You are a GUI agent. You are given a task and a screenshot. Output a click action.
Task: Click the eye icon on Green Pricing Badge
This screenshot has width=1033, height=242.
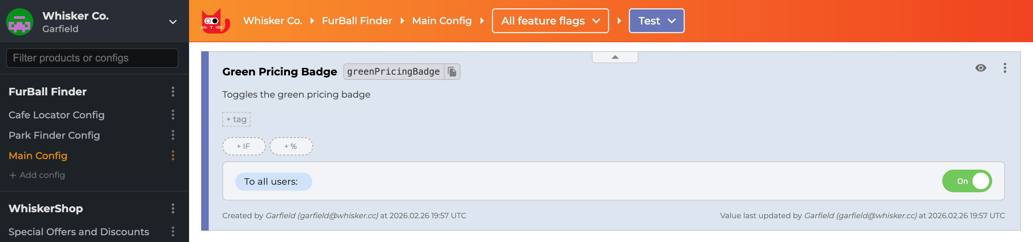[x=980, y=68]
